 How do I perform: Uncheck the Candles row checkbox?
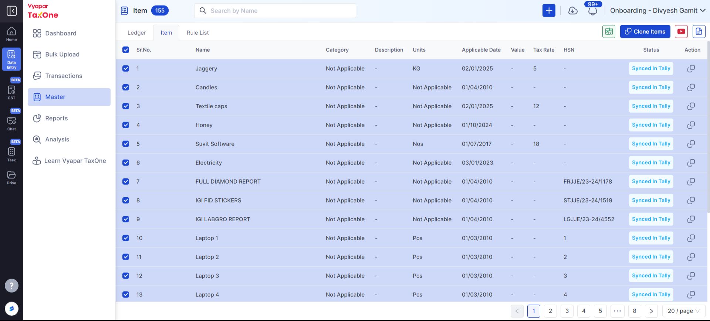126,88
